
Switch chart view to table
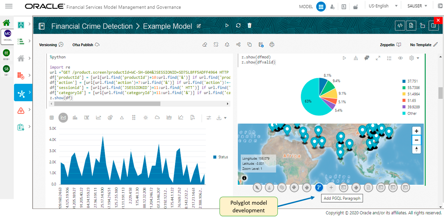(52, 117)
